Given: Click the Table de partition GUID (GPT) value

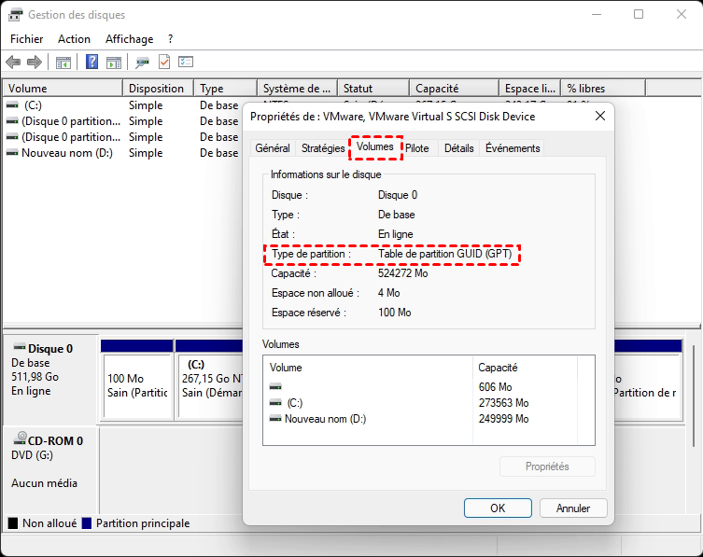Looking at the screenshot, I should point(444,254).
